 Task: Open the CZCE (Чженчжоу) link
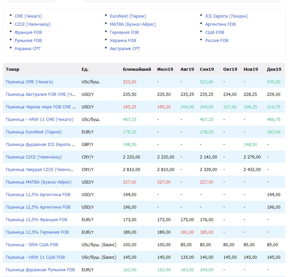click(x=33, y=24)
